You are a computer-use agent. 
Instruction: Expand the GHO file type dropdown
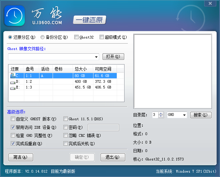pos(184,115)
